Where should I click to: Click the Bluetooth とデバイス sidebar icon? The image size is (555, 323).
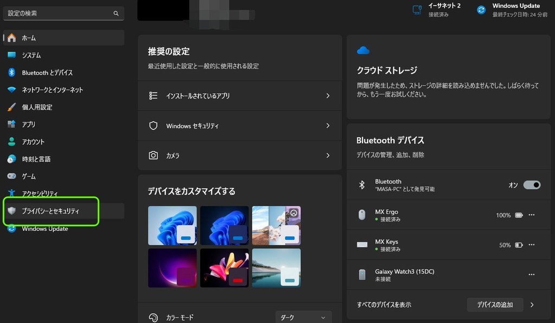(12, 72)
